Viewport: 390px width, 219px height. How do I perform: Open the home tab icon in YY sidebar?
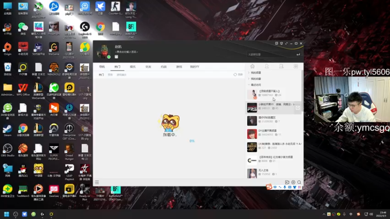[252, 66]
